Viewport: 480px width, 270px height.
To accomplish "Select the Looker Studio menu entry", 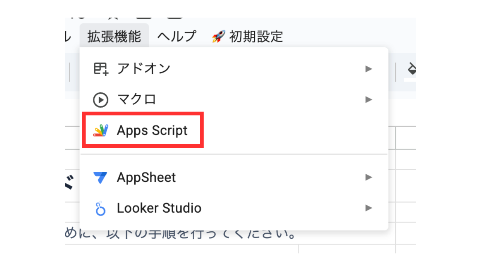I will [234, 208].
